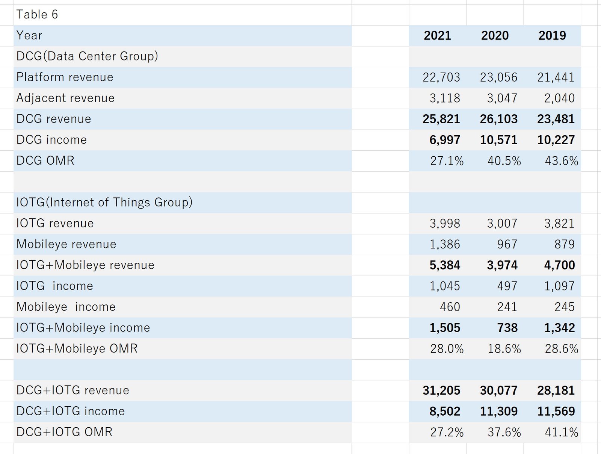601x454 pixels.
Task: Select the DCG income 2021 value 6,997
Action: 438,140
